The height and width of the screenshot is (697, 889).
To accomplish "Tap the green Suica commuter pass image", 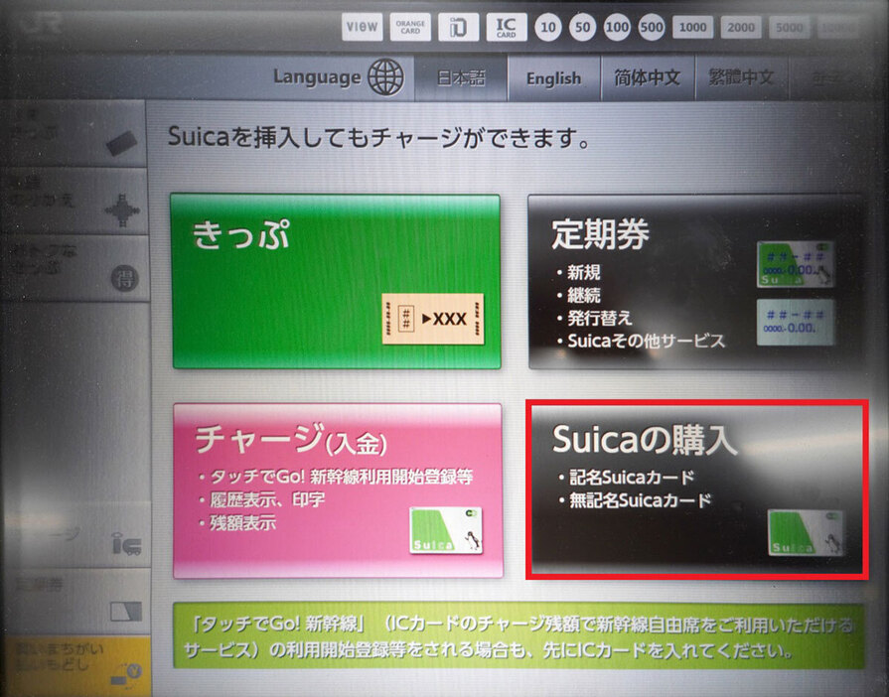I will click(x=796, y=264).
